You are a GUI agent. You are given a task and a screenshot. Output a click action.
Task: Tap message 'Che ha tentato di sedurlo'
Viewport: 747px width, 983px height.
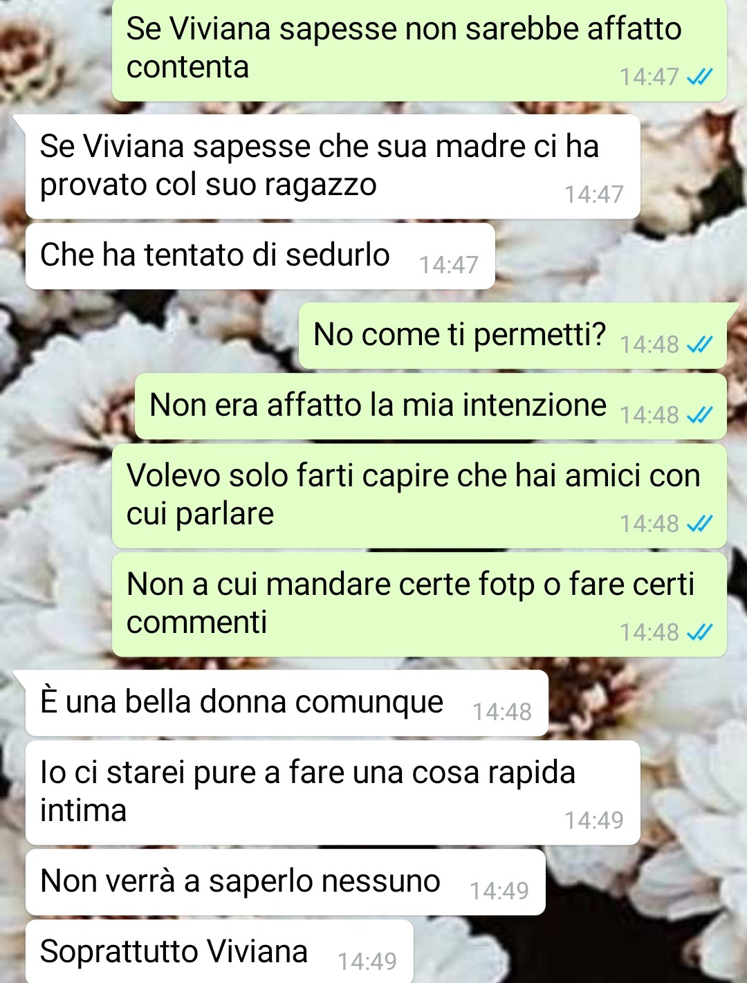[x=260, y=256]
